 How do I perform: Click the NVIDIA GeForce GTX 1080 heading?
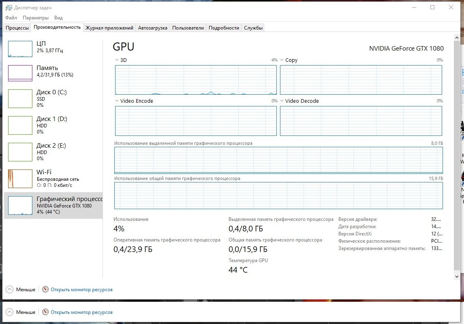click(x=406, y=49)
